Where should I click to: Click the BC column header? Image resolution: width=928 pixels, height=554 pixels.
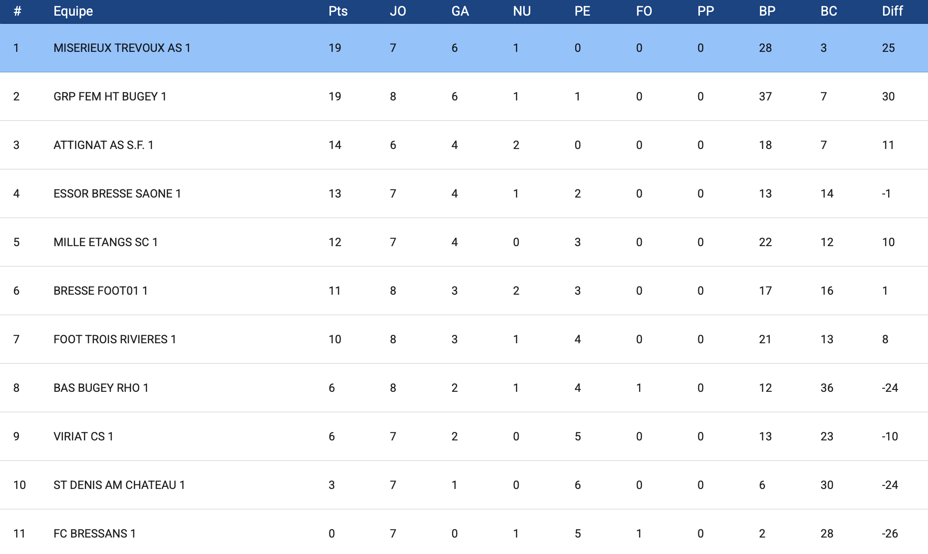click(829, 11)
